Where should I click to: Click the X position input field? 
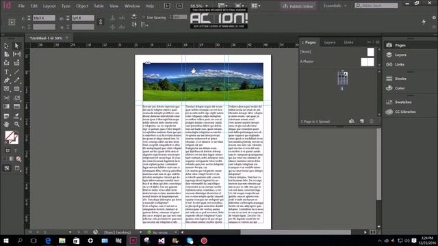click(44, 18)
